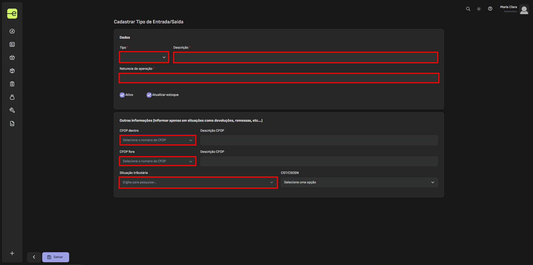Open the box package sidebar icon
The width and height of the screenshot is (533, 265).
click(x=12, y=71)
